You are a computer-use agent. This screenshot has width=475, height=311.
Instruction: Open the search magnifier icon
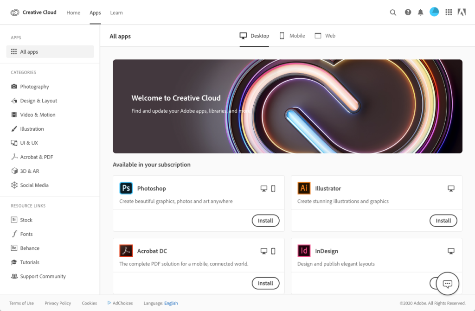pyautogui.click(x=393, y=13)
